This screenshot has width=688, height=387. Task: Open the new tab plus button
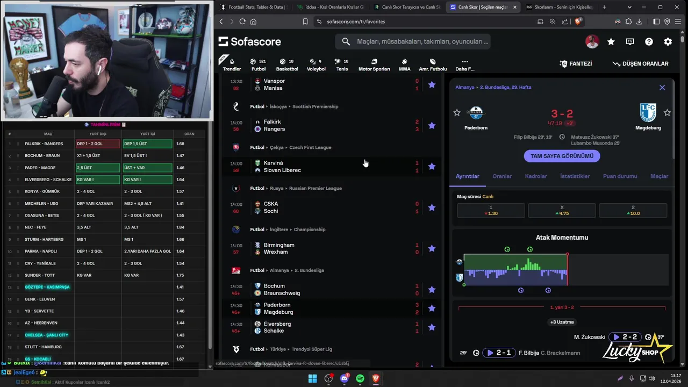pos(605,7)
